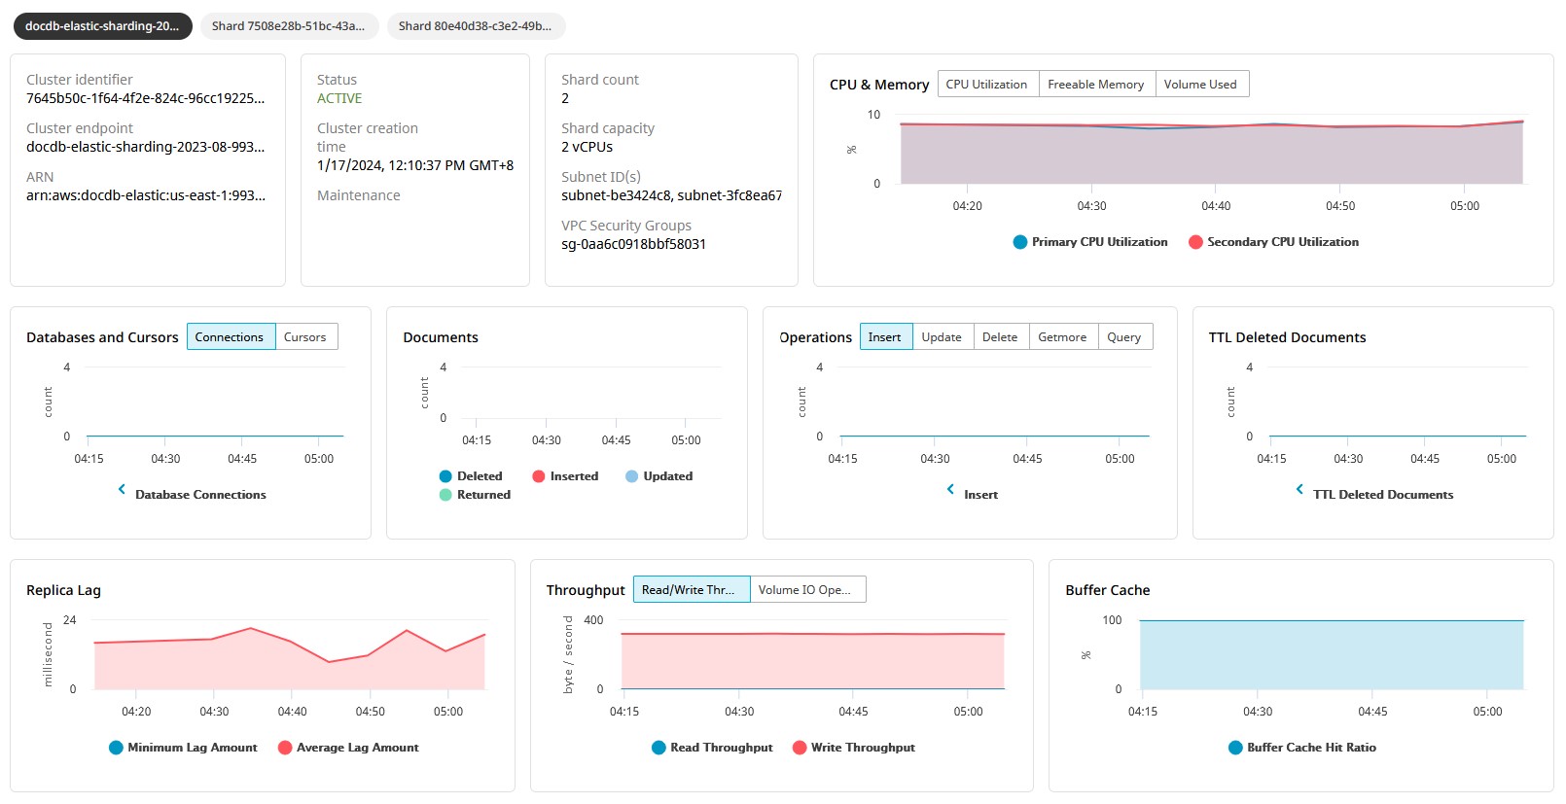Click the chevron beside Database Connections legend

(122, 489)
